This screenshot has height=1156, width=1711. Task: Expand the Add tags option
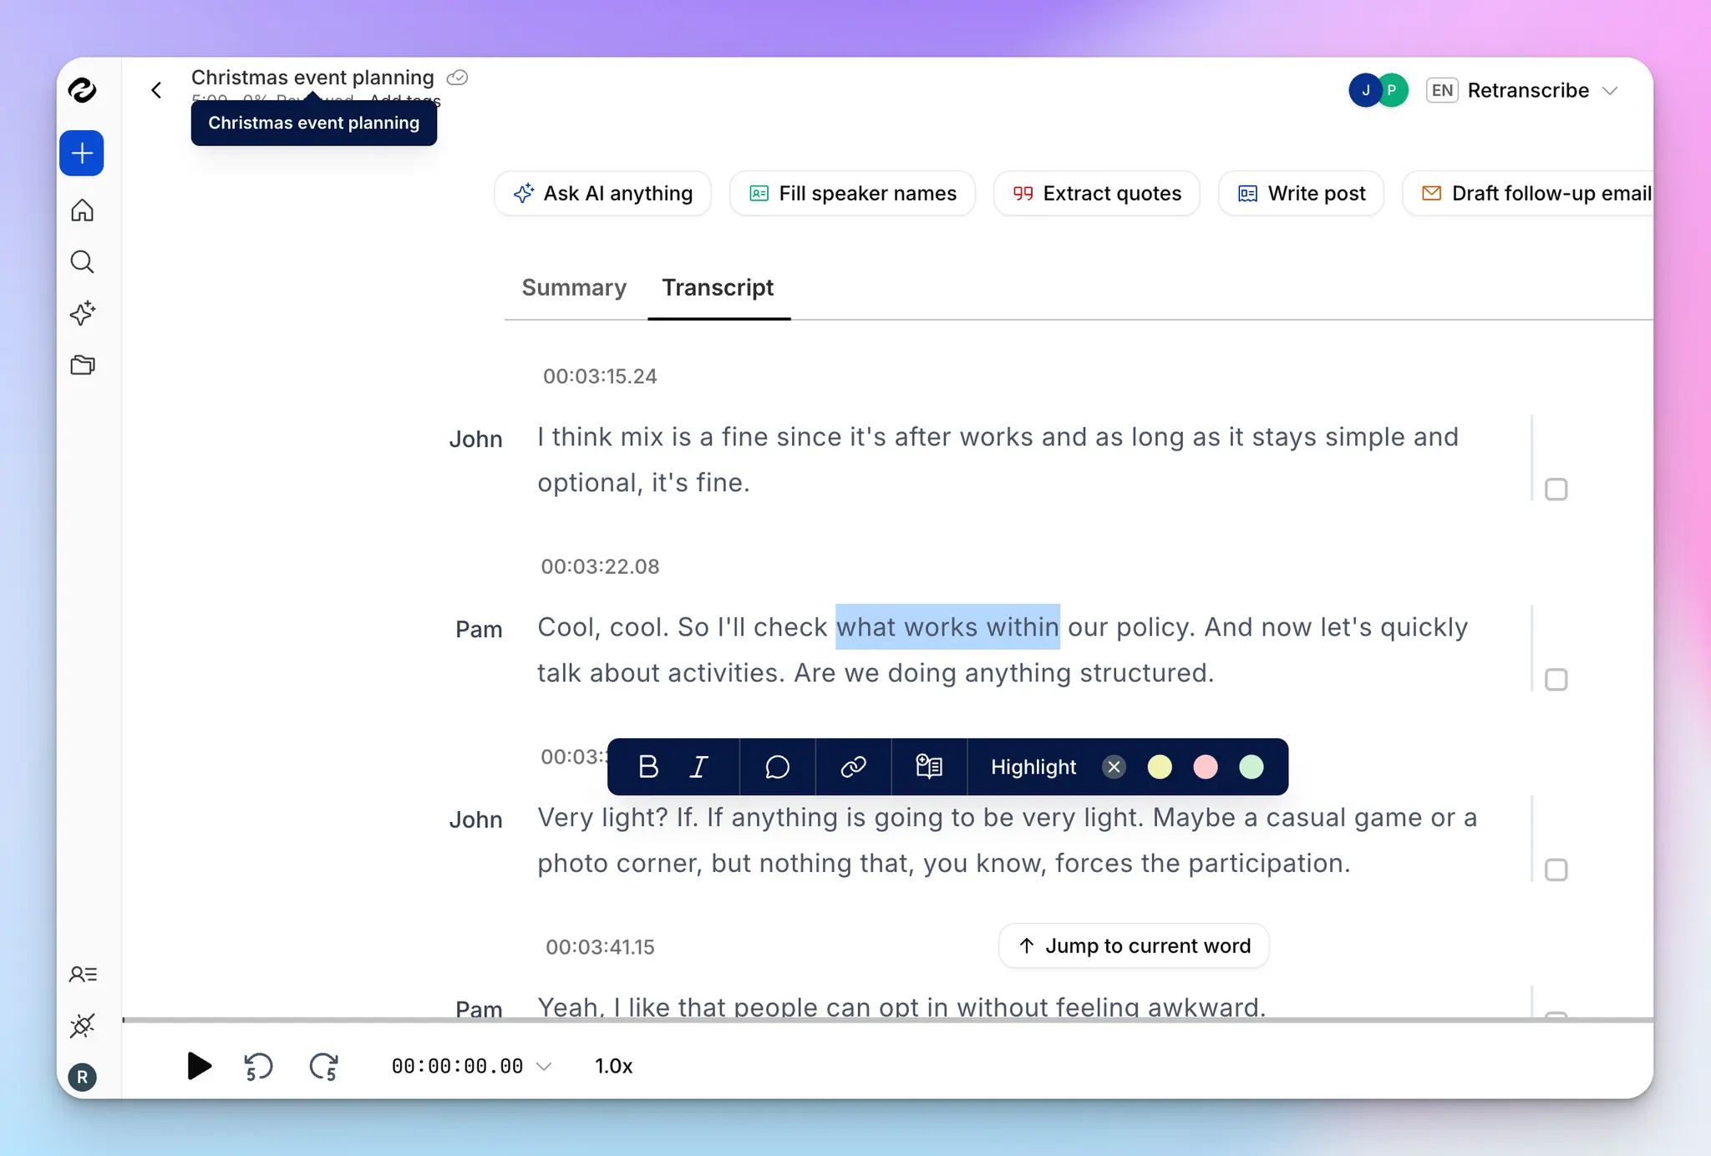(x=404, y=101)
